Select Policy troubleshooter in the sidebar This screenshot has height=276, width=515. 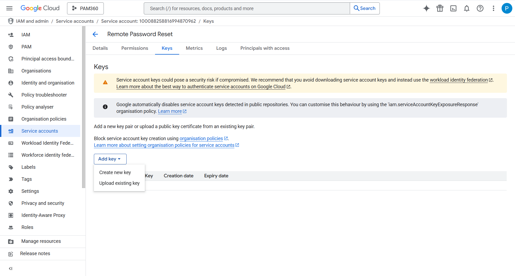pyautogui.click(x=44, y=95)
